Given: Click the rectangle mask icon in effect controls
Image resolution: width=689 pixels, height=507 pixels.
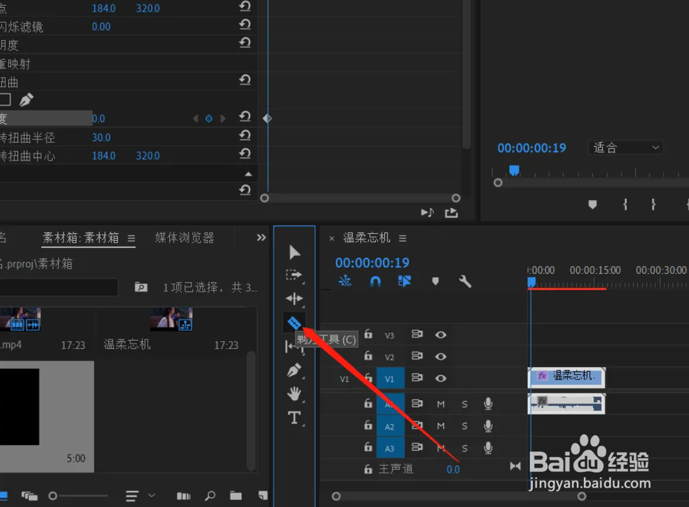Looking at the screenshot, I should point(5,100).
